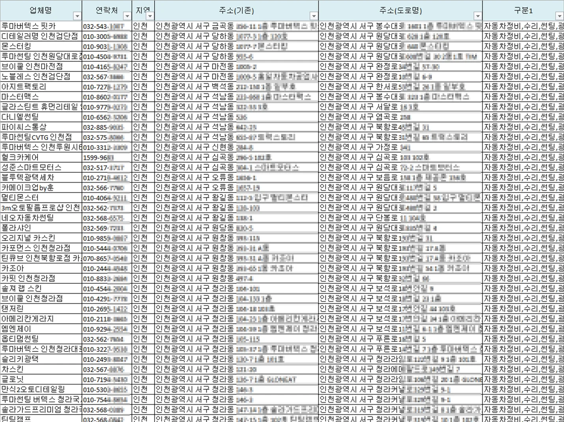Select the phone number cell in 헐크카케어 row
Image resolution: width=564 pixels, height=422 pixels.
point(107,157)
